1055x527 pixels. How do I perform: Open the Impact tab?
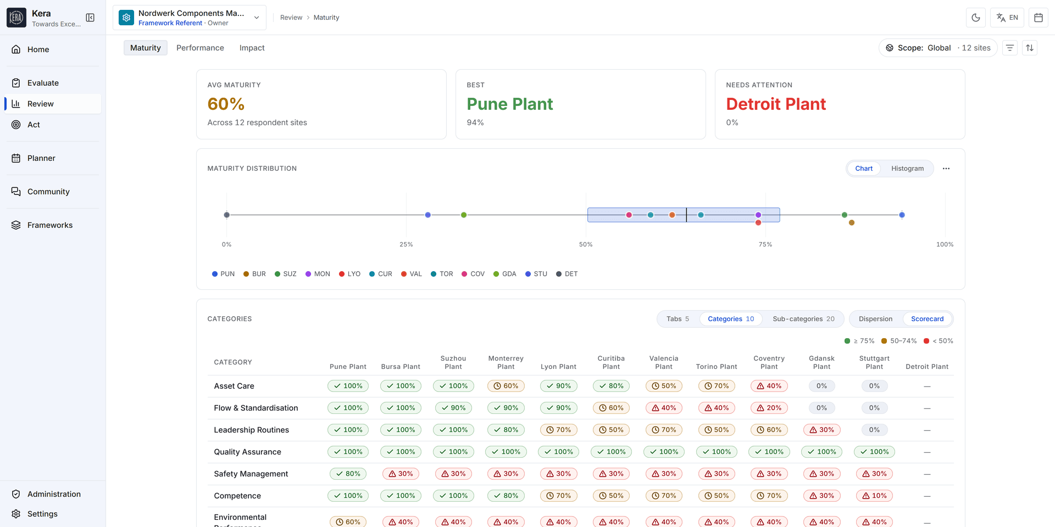(x=252, y=48)
